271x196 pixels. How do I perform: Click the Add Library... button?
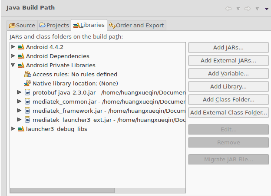(228, 86)
